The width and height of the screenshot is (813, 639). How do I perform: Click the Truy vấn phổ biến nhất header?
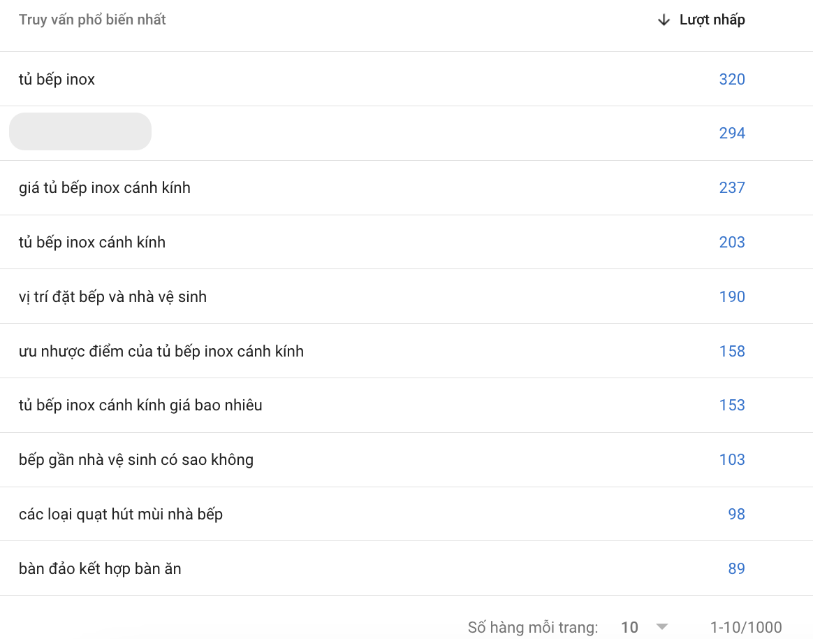click(92, 20)
